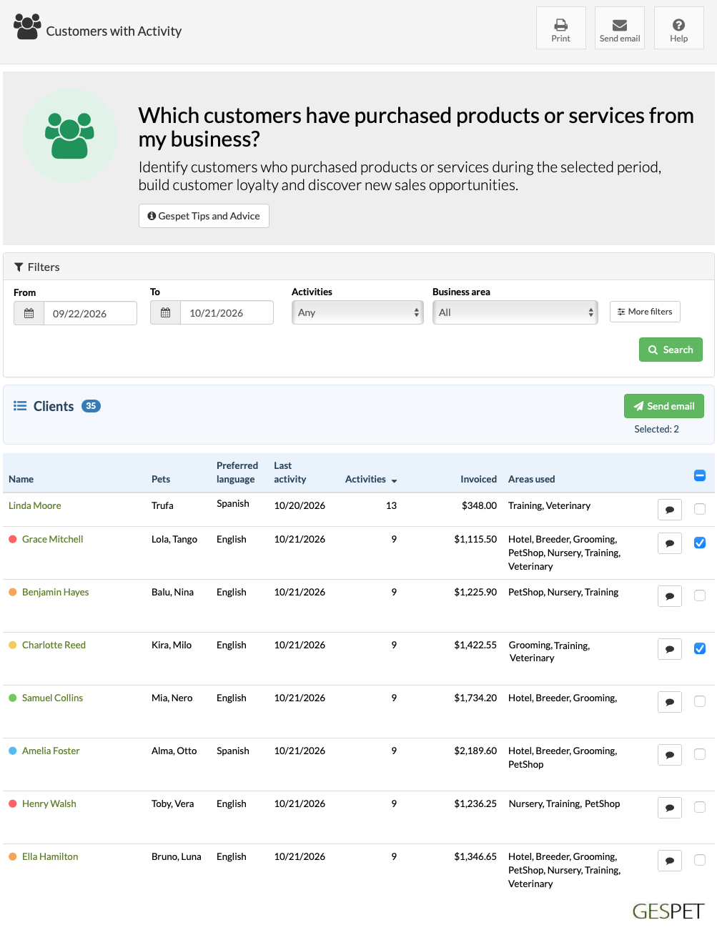
Task: Click green Send email button in Clients
Action: [x=664, y=406]
